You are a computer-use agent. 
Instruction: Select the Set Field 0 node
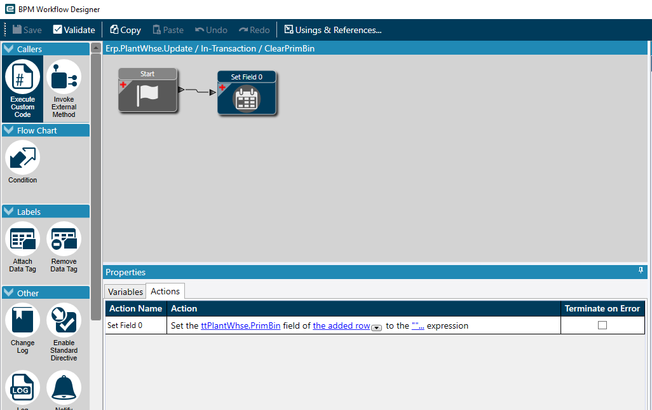(x=247, y=93)
